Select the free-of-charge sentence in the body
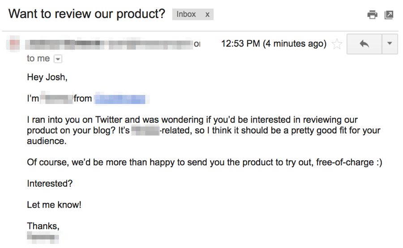Screen dimensions: 403x248 tap(205, 162)
